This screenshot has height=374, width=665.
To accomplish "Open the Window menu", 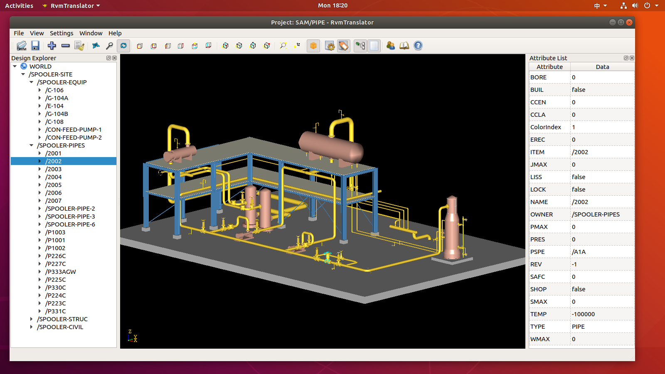I will (x=91, y=33).
